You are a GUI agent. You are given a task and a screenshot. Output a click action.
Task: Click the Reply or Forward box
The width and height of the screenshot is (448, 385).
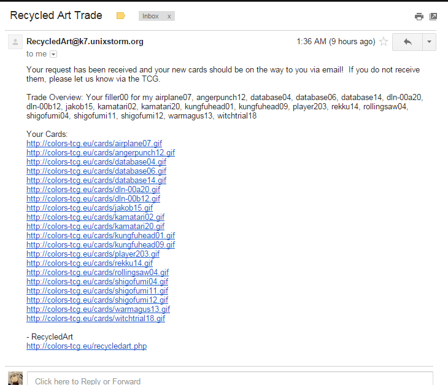coord(230,379)
